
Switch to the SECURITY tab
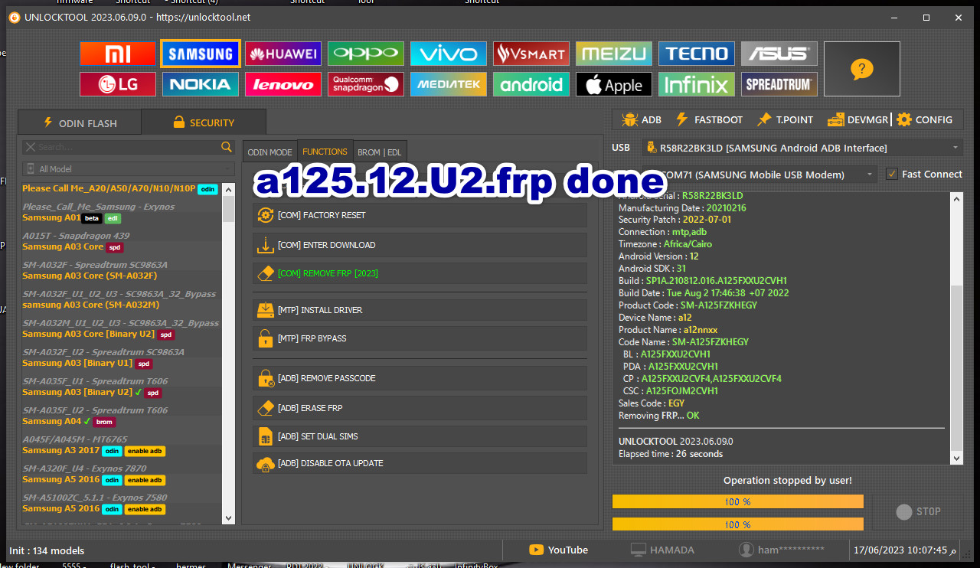pos(204,122)
